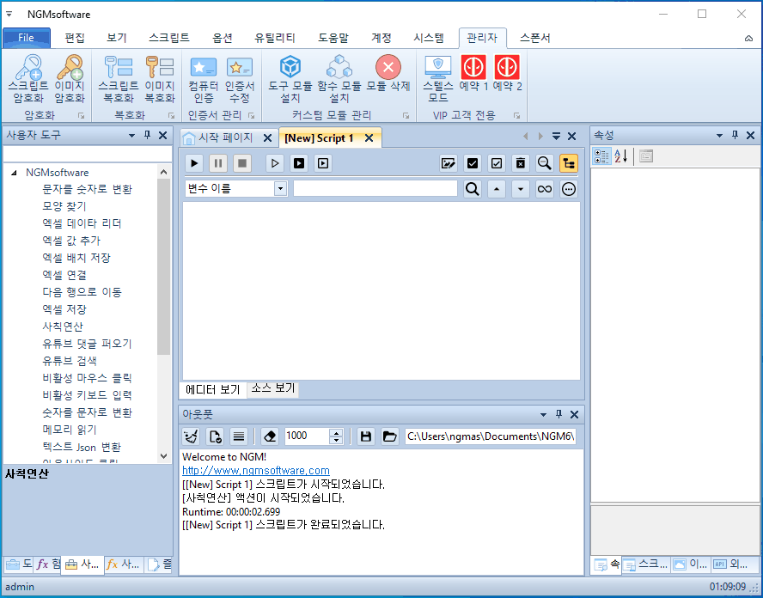
Task: Open the output folder icon
Action: coord(390,436)
